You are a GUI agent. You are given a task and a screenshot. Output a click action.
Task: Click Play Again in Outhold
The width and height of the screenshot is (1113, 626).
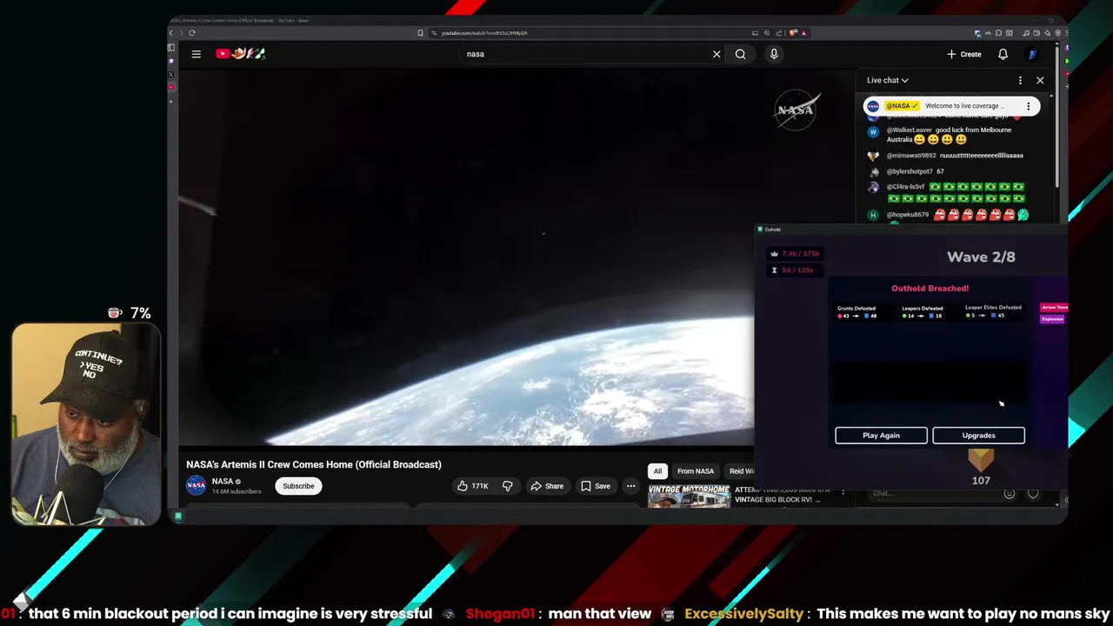(881, 436)
